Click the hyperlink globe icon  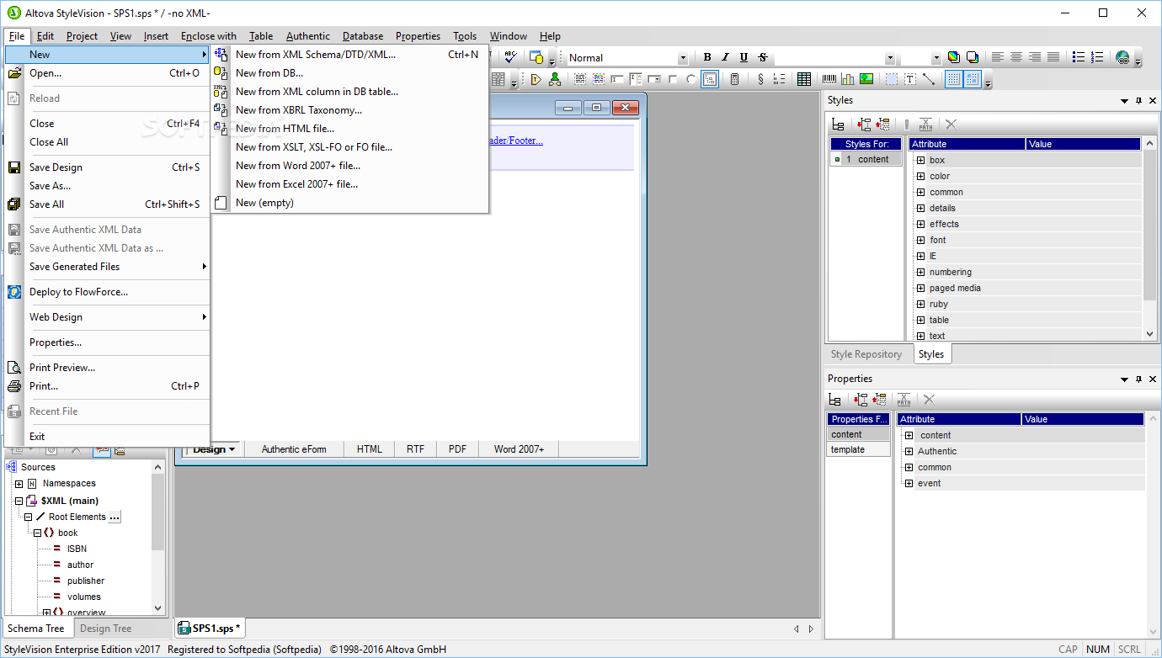point(1122,57)
